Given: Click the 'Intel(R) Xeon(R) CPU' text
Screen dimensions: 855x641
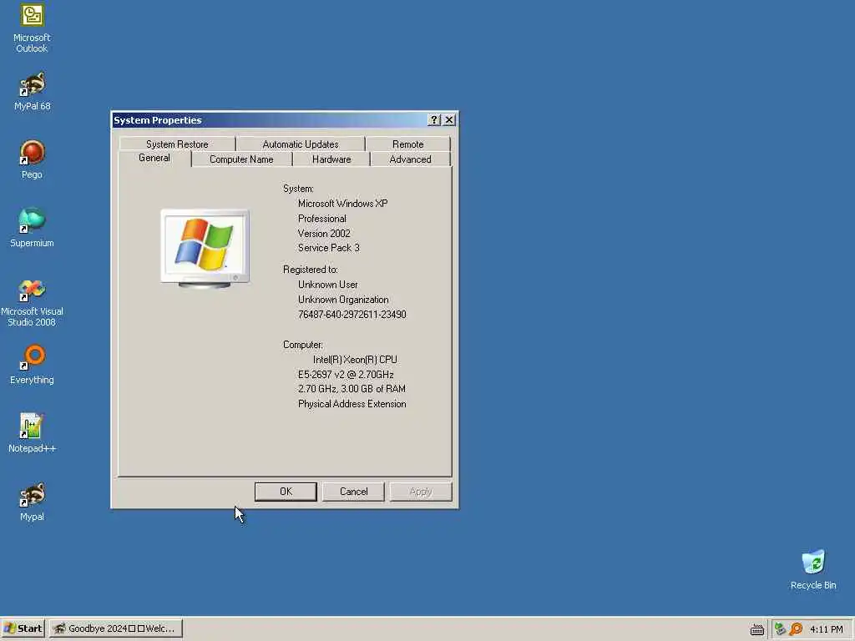Looking at the screenshot, I should point(355,360).
